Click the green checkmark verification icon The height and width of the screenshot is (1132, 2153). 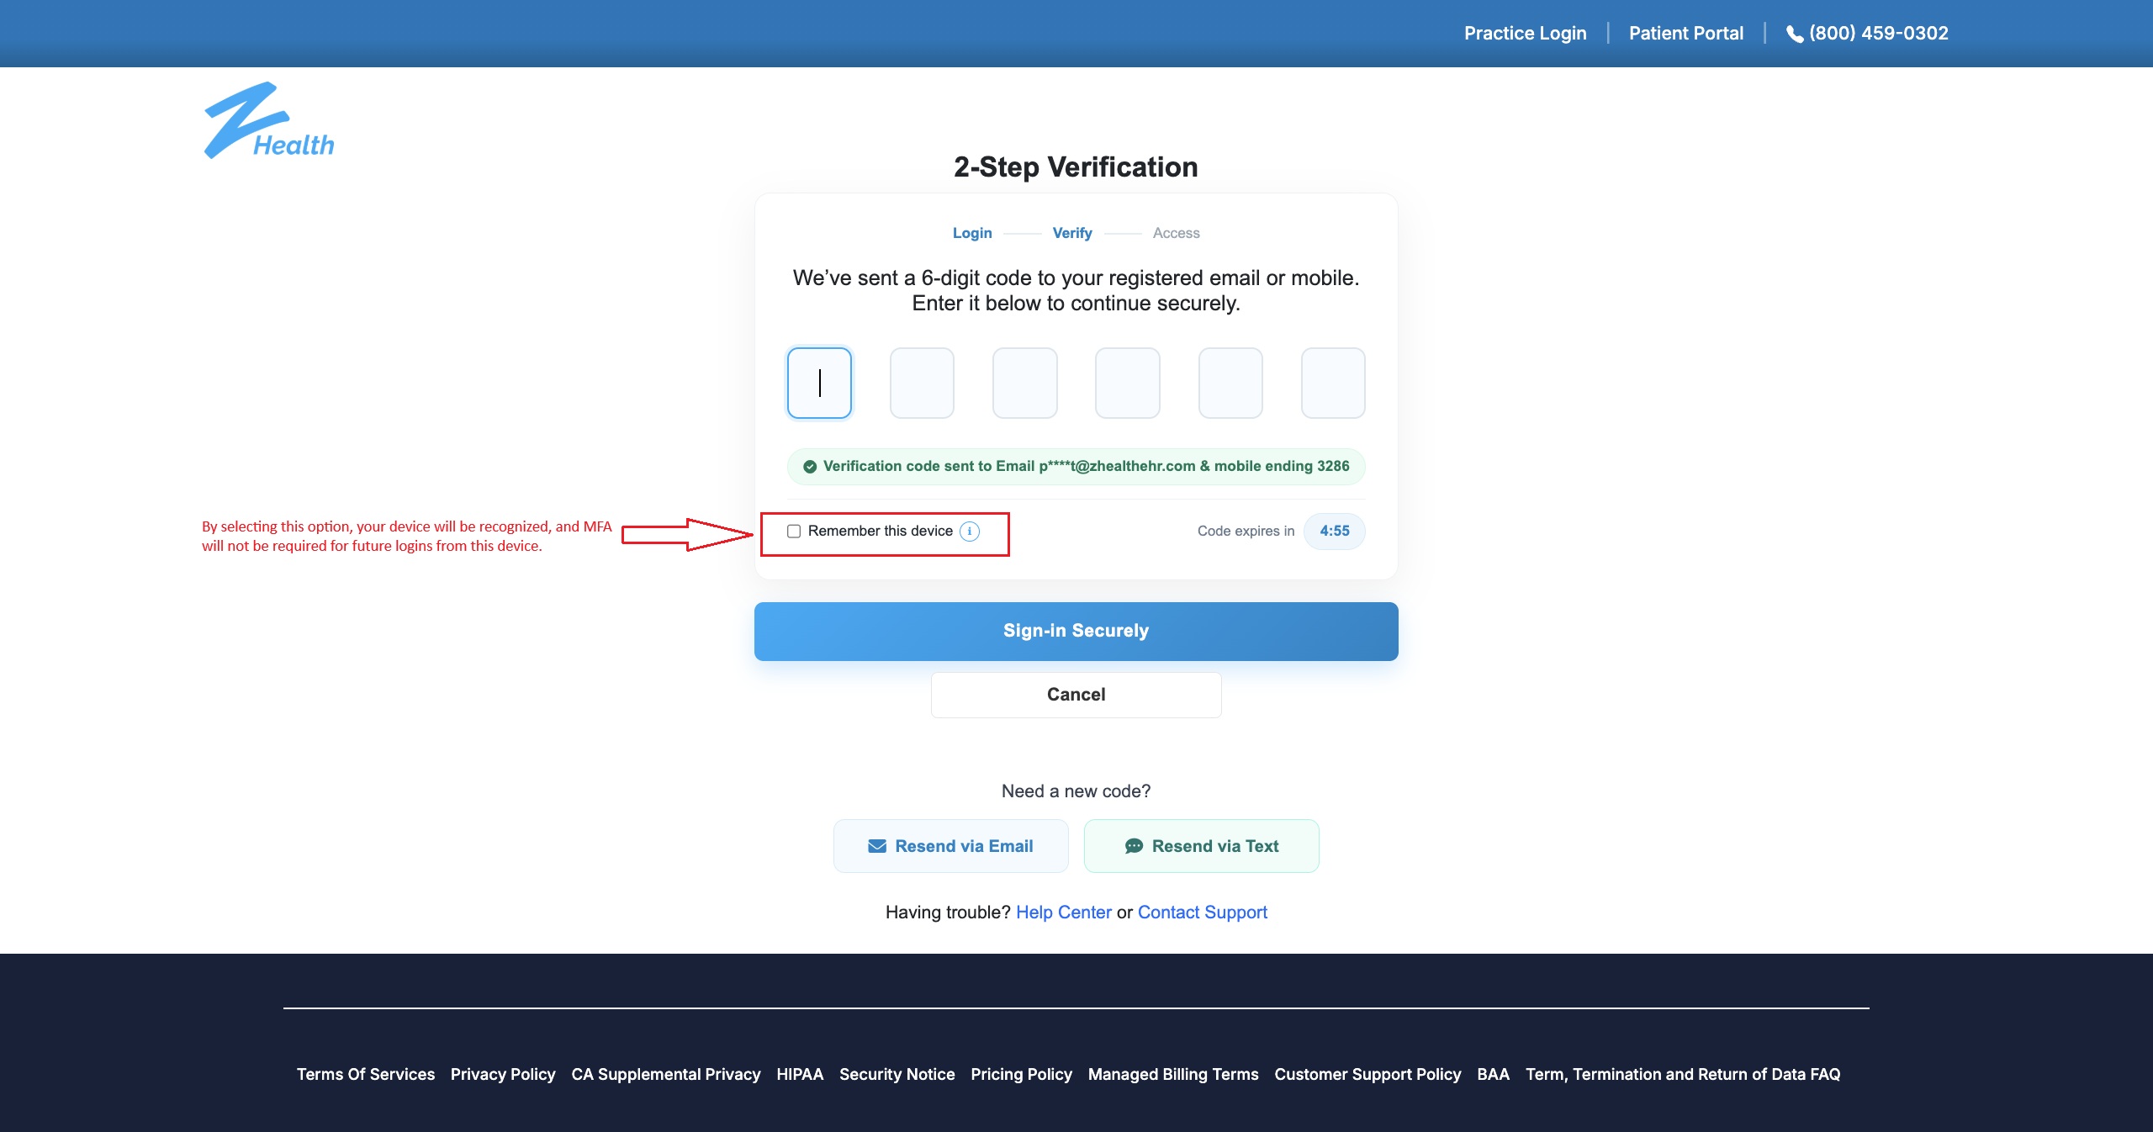point(810,467)
